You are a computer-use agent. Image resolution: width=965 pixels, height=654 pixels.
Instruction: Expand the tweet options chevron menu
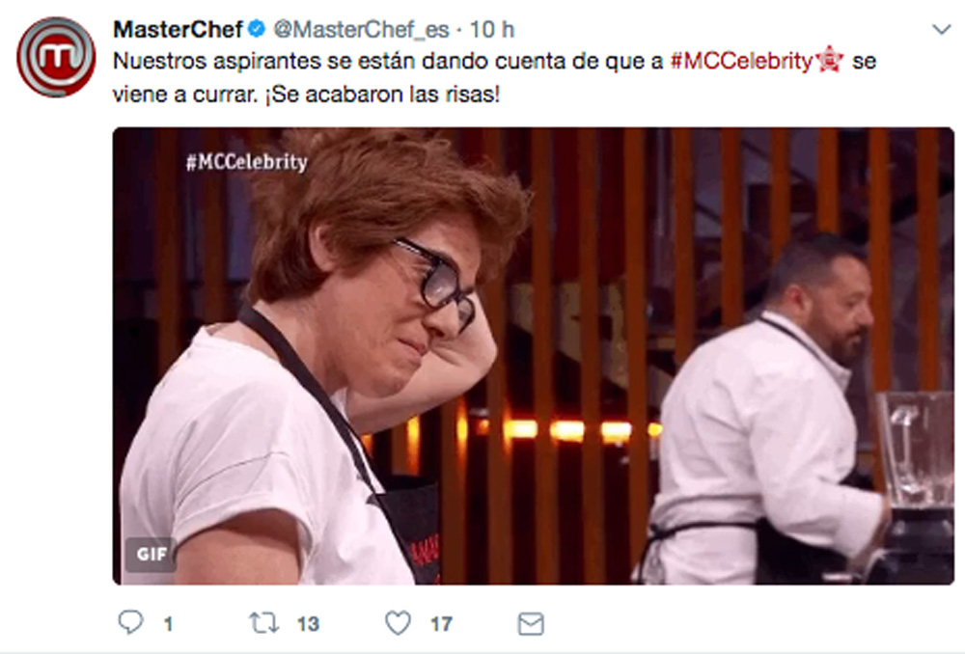[x=942, y=29]
